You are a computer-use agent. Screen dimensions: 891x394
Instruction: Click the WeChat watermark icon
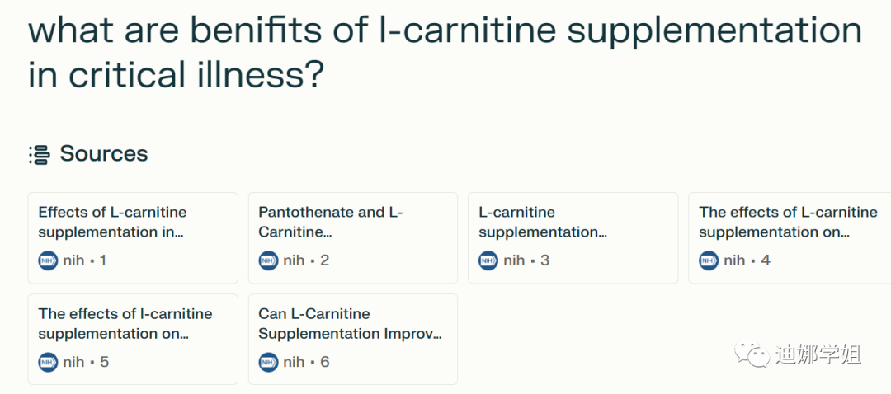coord(754,355)
